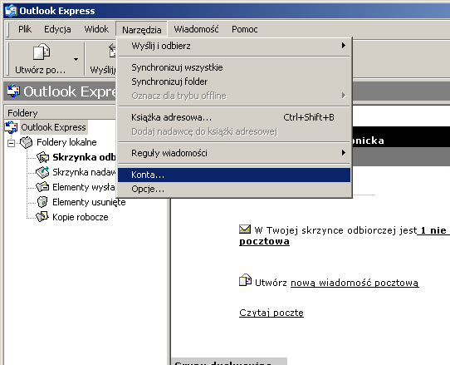Select Elementy wysłane folder label
The height and width of the screenshot is (365, 450).
[84, 187]
